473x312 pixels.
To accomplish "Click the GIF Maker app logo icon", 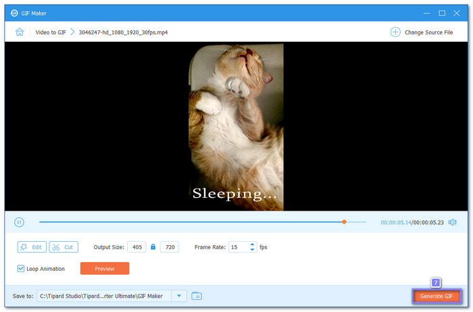I will pos(14,14).
